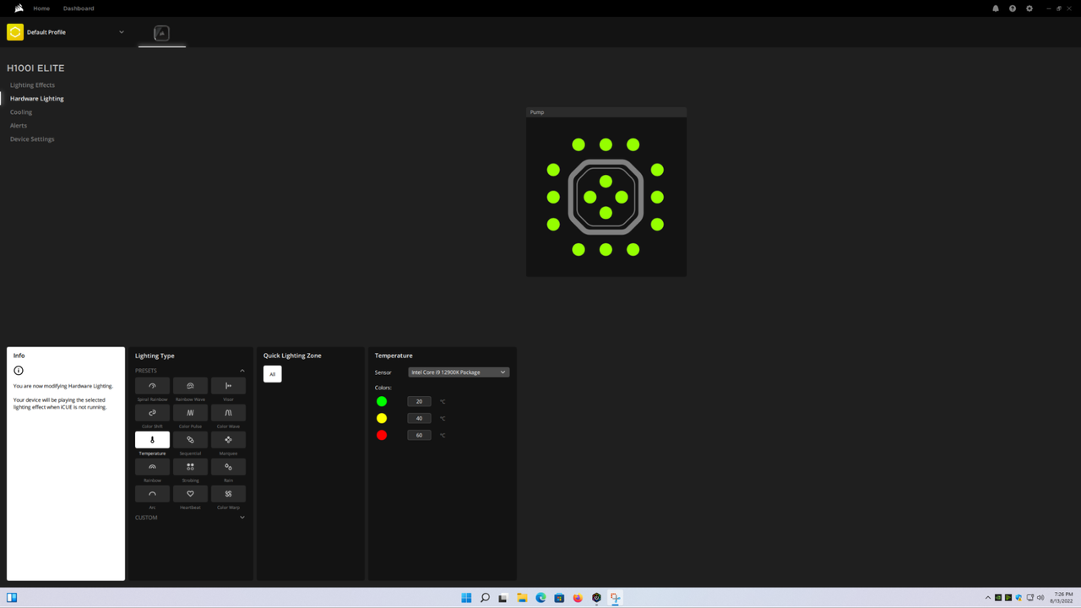Viewport: 1081px width, 608px height.
Task: Expand the CUSTOM lighting section
Action: coord(242,518)
